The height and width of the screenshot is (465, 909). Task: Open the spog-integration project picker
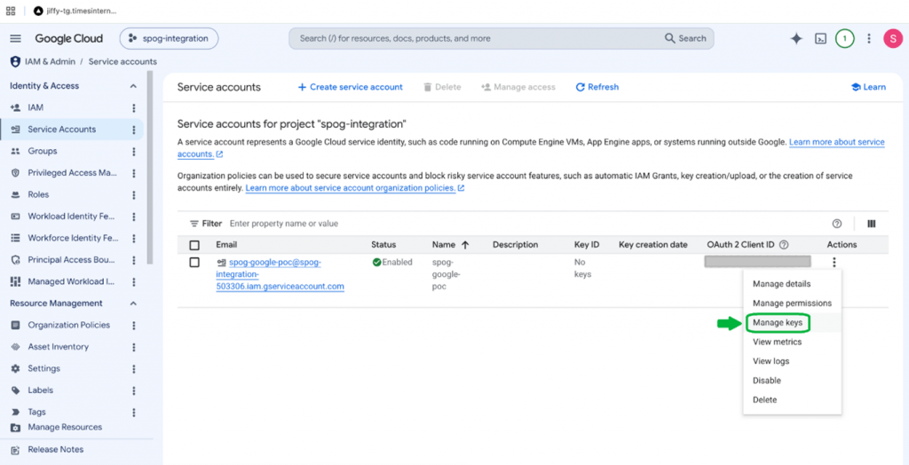[x=169, y=39]
